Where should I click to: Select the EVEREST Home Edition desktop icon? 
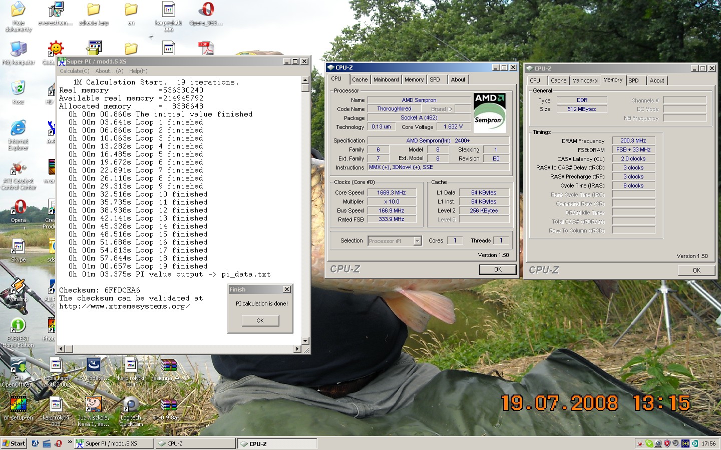click(19, 333)
